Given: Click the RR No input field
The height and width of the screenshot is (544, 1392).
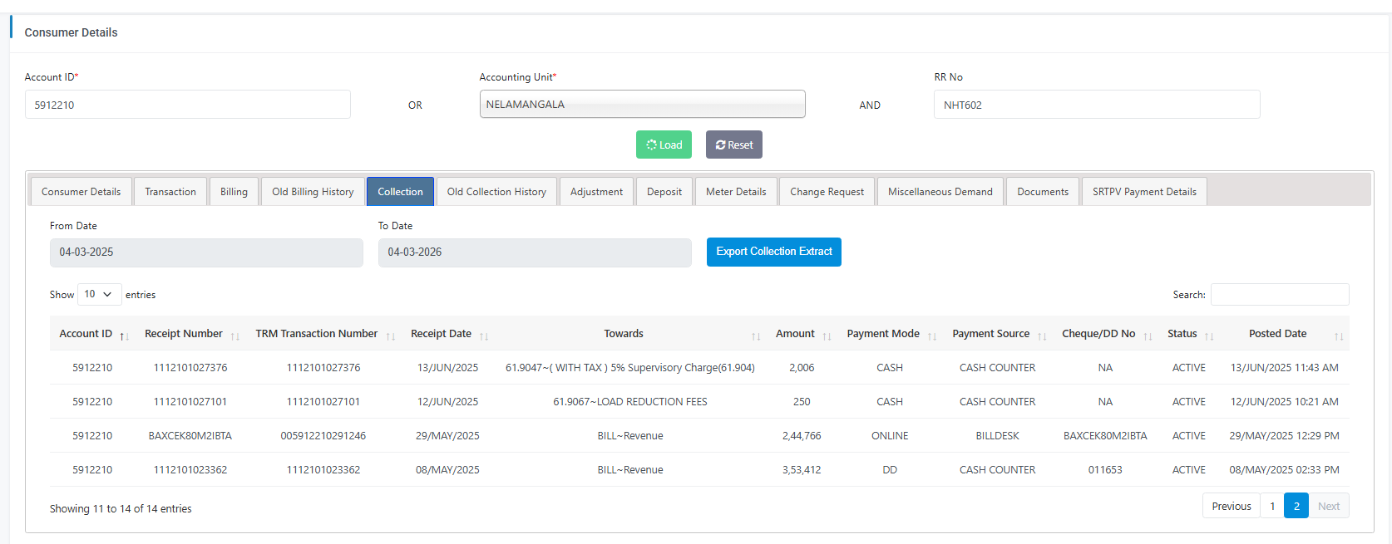Looking at the screenshot, I should tap(1096, 105).
